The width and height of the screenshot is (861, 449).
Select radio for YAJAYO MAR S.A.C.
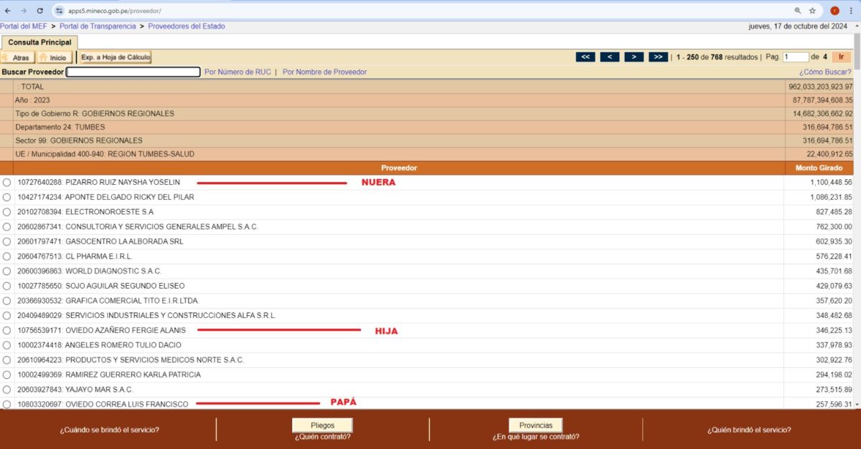tap(6, 390)
